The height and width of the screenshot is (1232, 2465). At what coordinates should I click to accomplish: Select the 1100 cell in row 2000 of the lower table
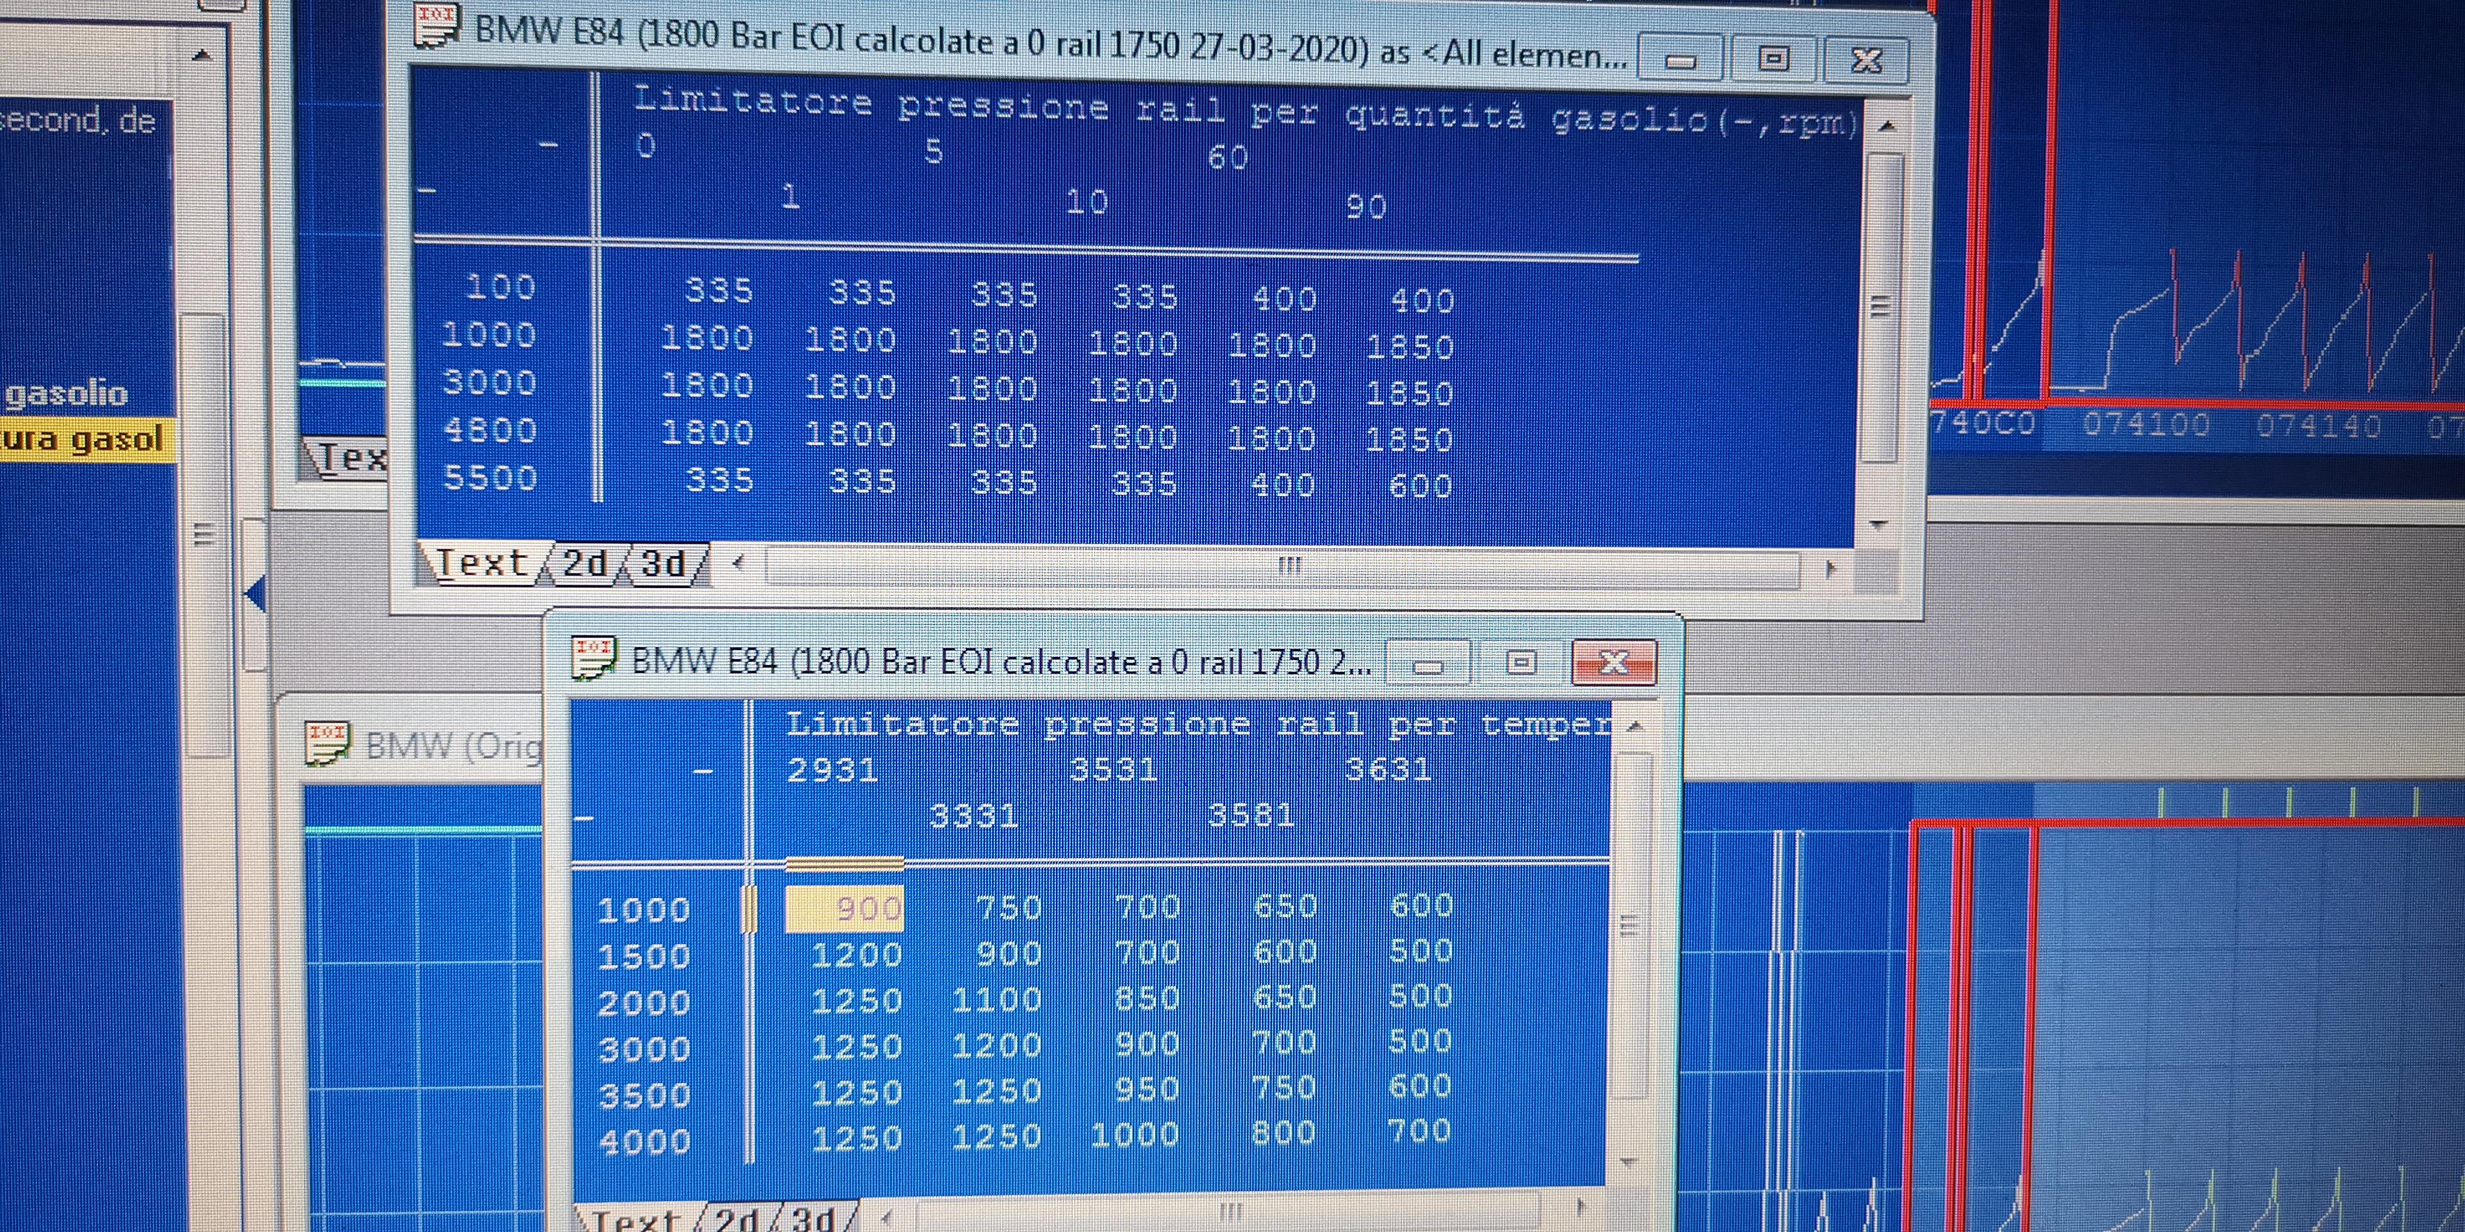pos(996,1000)
